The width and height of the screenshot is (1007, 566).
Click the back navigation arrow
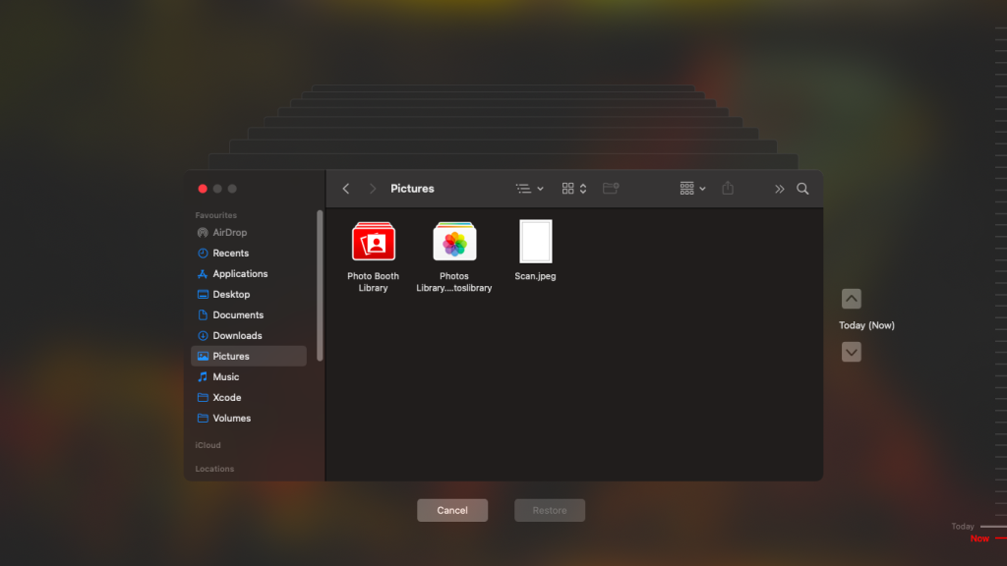pyautogui.click(x=346, y=189)
